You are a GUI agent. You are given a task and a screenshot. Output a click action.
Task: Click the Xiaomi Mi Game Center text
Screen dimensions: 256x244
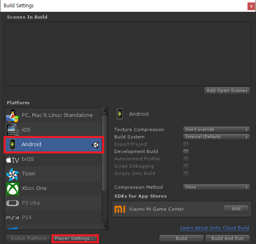pos(156,209)
